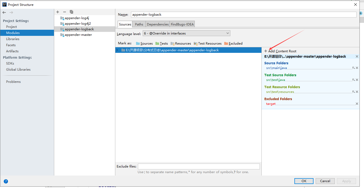Go forward using the right arrow
Viewport: 364px width, 188px height.
coord(11,12)
